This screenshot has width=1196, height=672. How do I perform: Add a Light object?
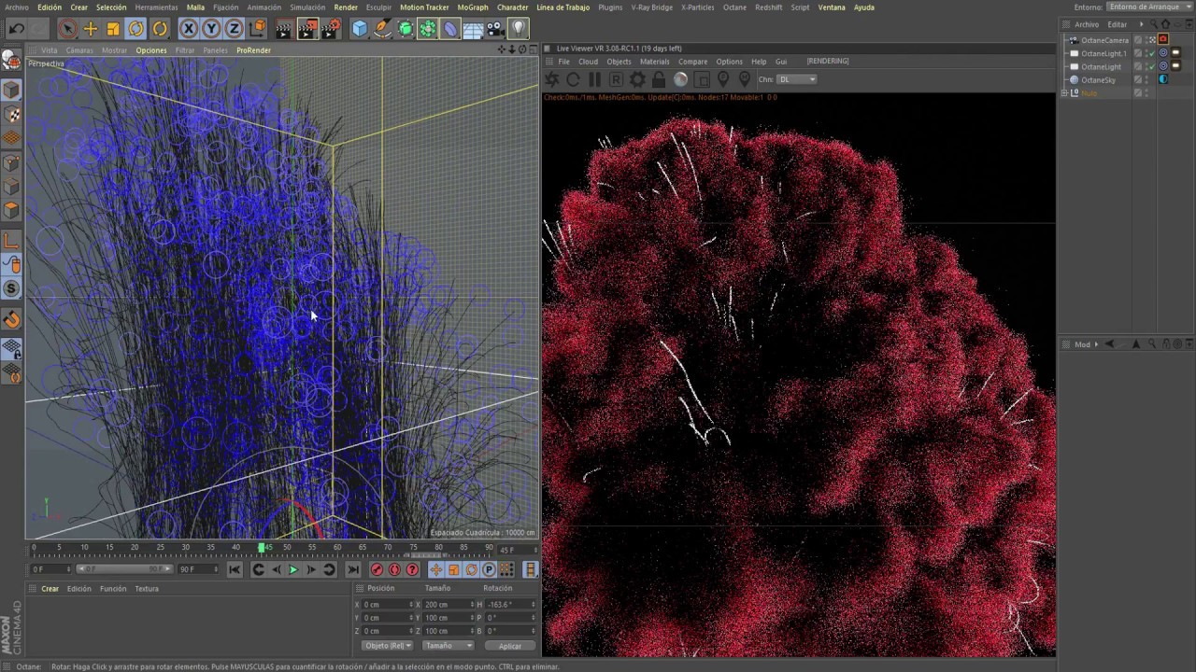pos(519,29)
